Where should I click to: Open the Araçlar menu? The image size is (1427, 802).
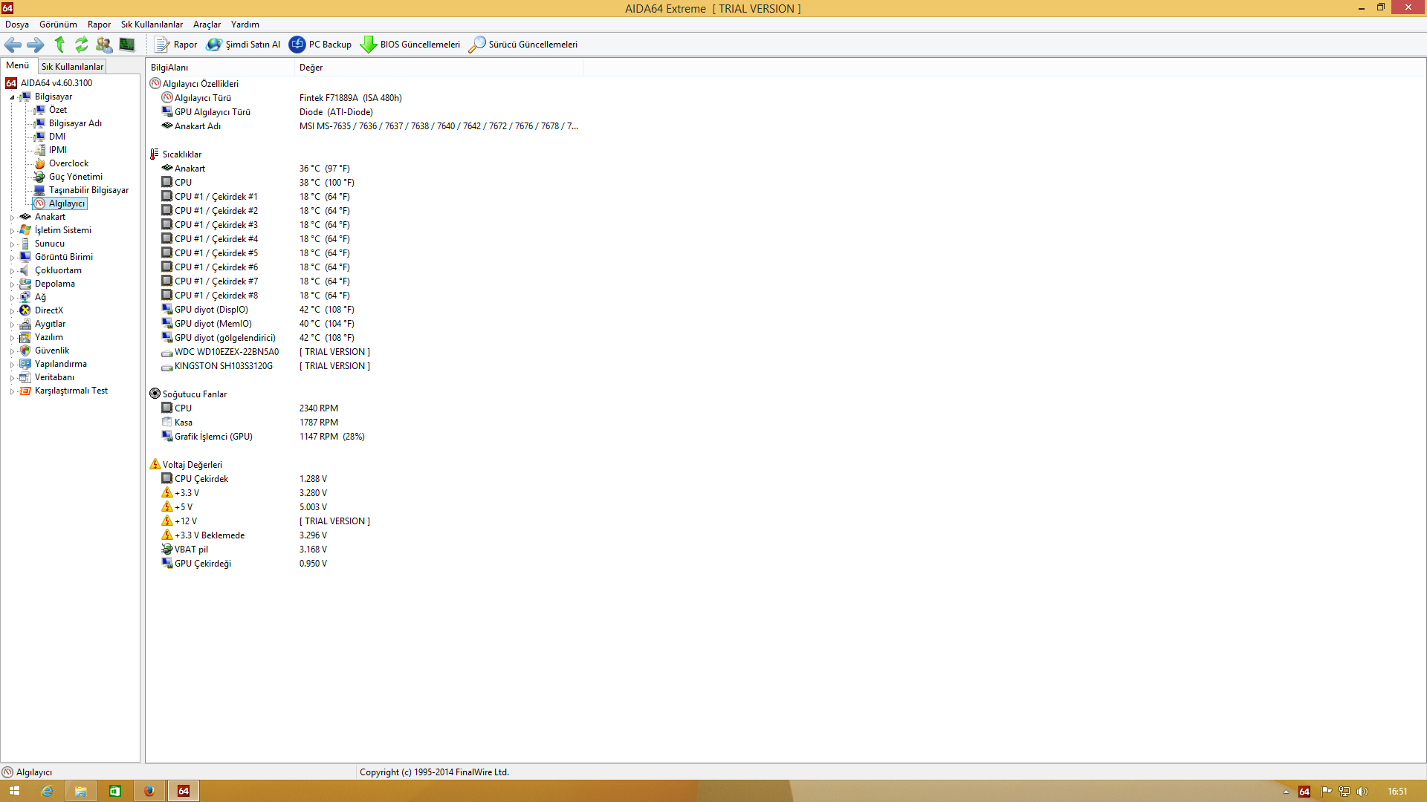click(207, 25)
